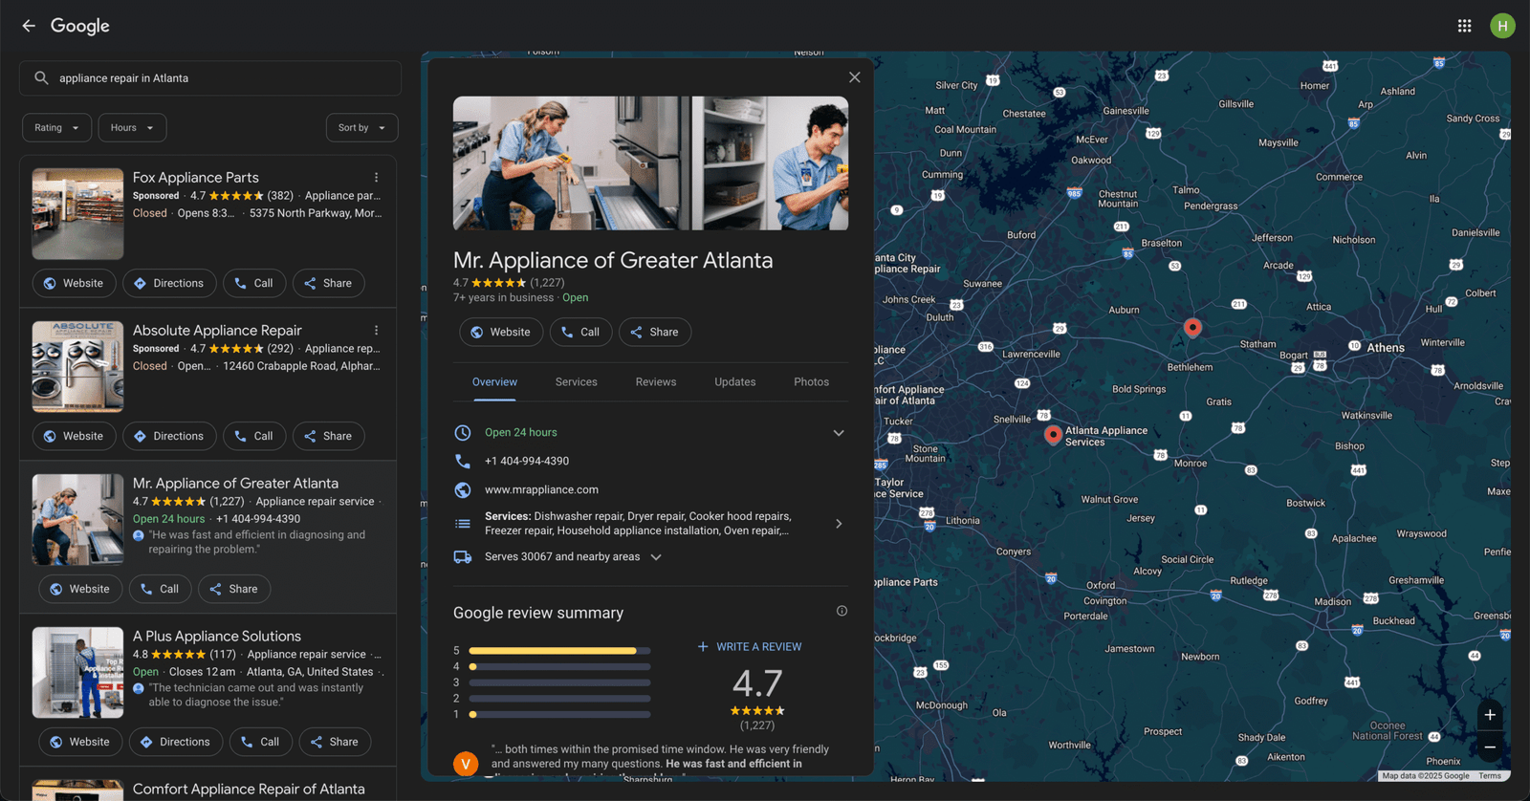This screenshot has width=1530, height=801.
Task: Select the Mr. Appliance of Greater Atlanta listing title
Action: (235, 484)
